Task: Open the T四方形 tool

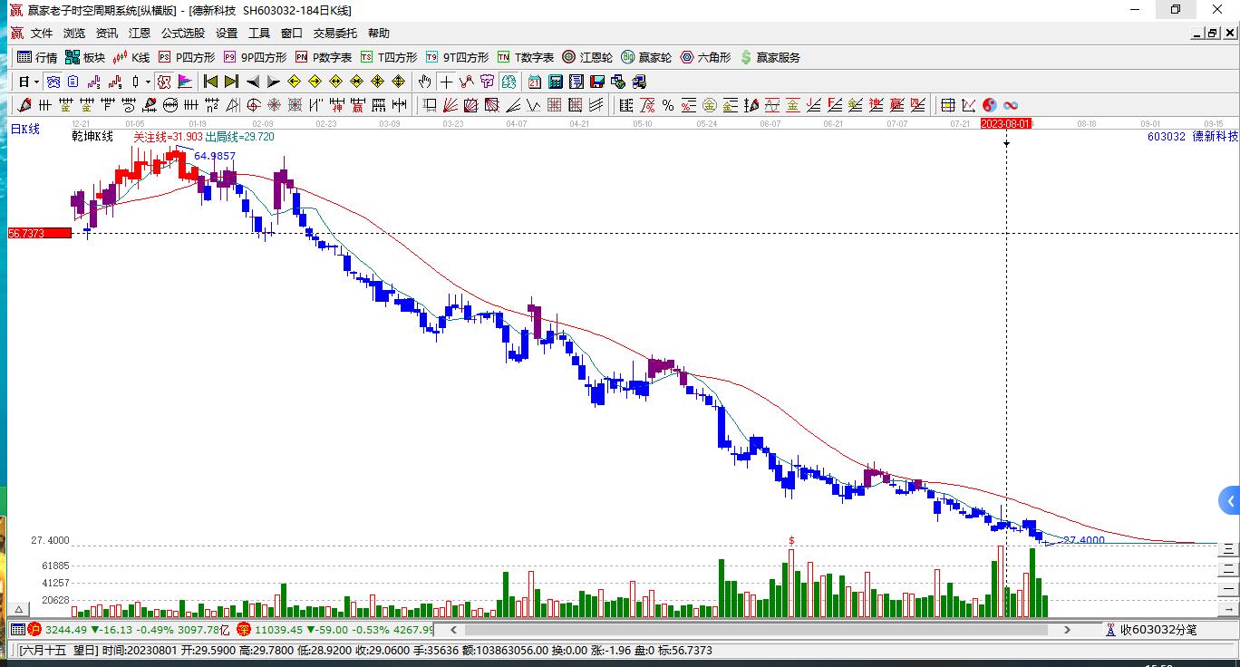Action: [x=389, y=57]
